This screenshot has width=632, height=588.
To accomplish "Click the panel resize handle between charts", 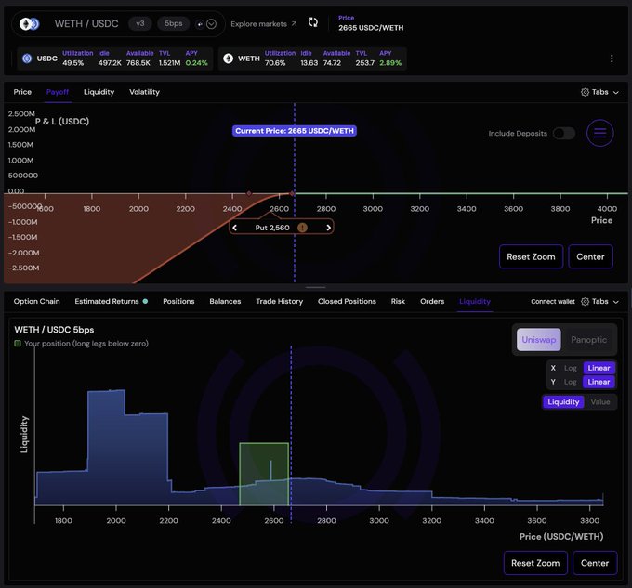I will point(316,288).
